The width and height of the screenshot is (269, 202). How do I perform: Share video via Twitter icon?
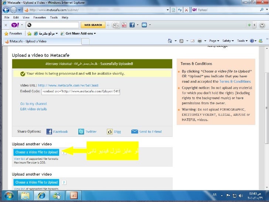pos(81,132)
